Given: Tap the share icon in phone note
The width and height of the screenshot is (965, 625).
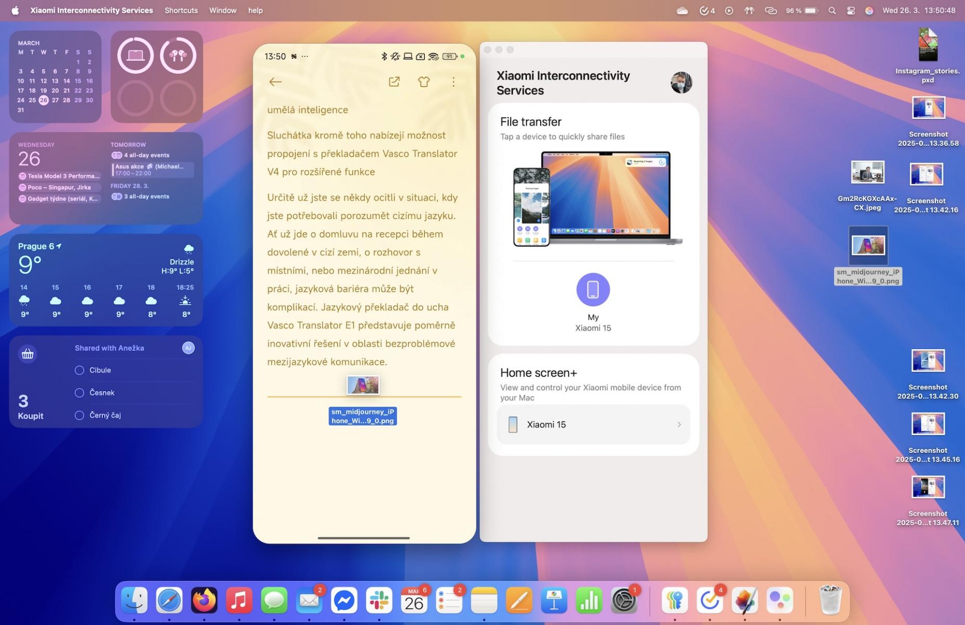Looking at the screenshot, I should (394, 82).
